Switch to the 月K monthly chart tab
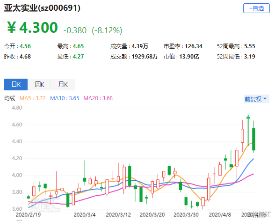 (x=63, y=84)
